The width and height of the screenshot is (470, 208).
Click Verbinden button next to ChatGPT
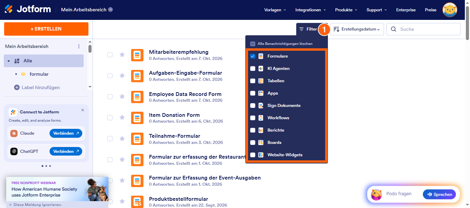coord(66,151)
